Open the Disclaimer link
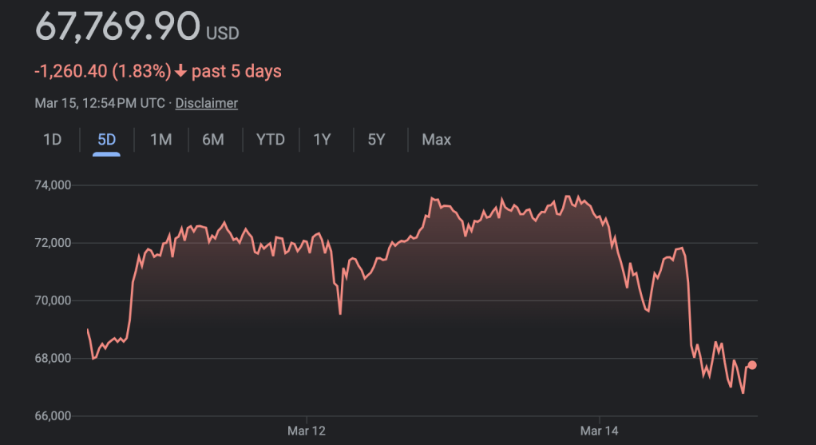The height and width of the screenshot is (445, 816). click(x=207, y=103)
